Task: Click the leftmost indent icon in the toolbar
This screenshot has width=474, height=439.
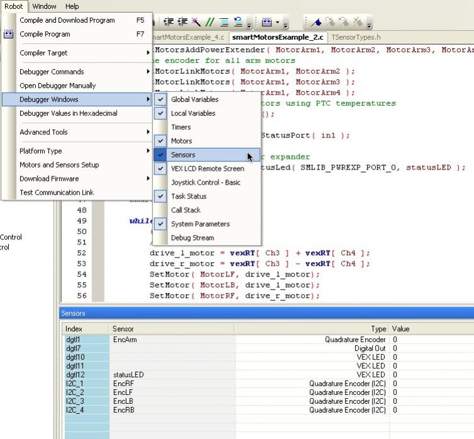Action: point(168,22)
